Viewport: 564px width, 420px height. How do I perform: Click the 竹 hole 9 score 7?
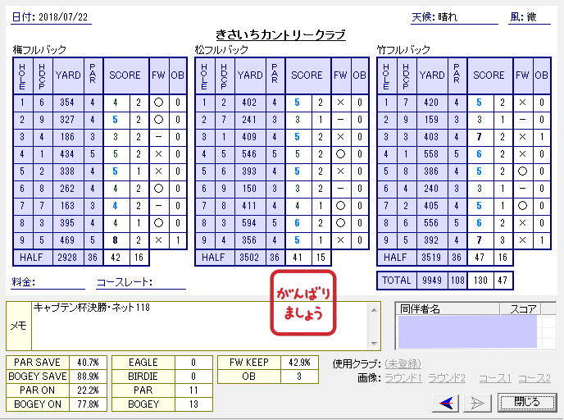pos(480,240)
